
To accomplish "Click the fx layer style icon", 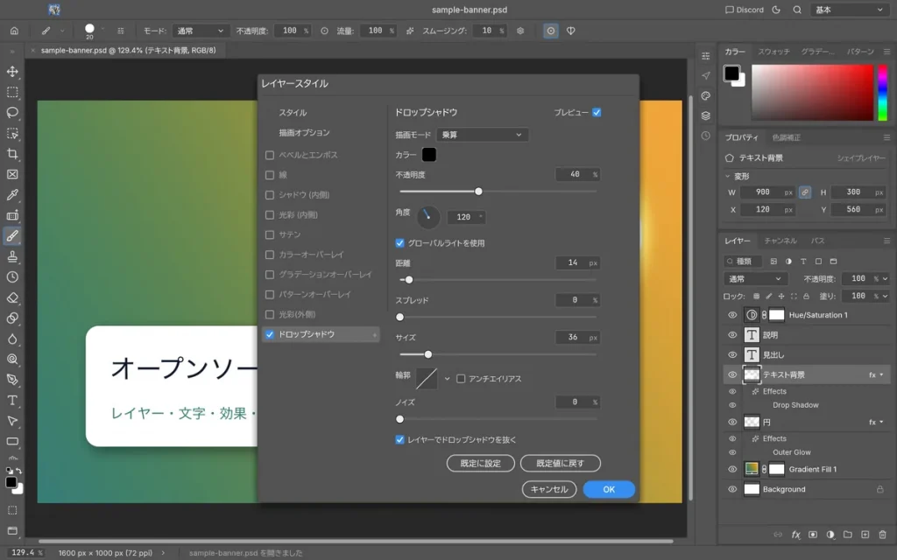I will click(x=795, y=535).
